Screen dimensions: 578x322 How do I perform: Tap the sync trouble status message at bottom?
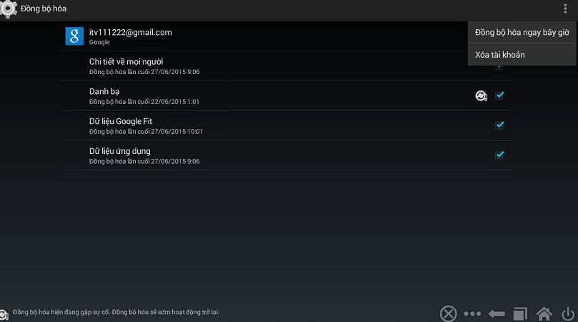(x=116, y=312)
